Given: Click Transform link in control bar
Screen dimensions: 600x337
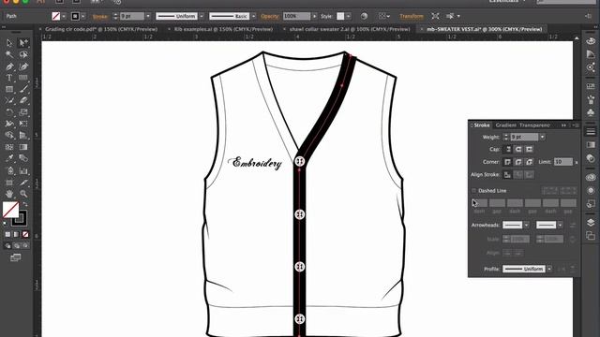Looking at the screenshot, I should pos(412,16).
